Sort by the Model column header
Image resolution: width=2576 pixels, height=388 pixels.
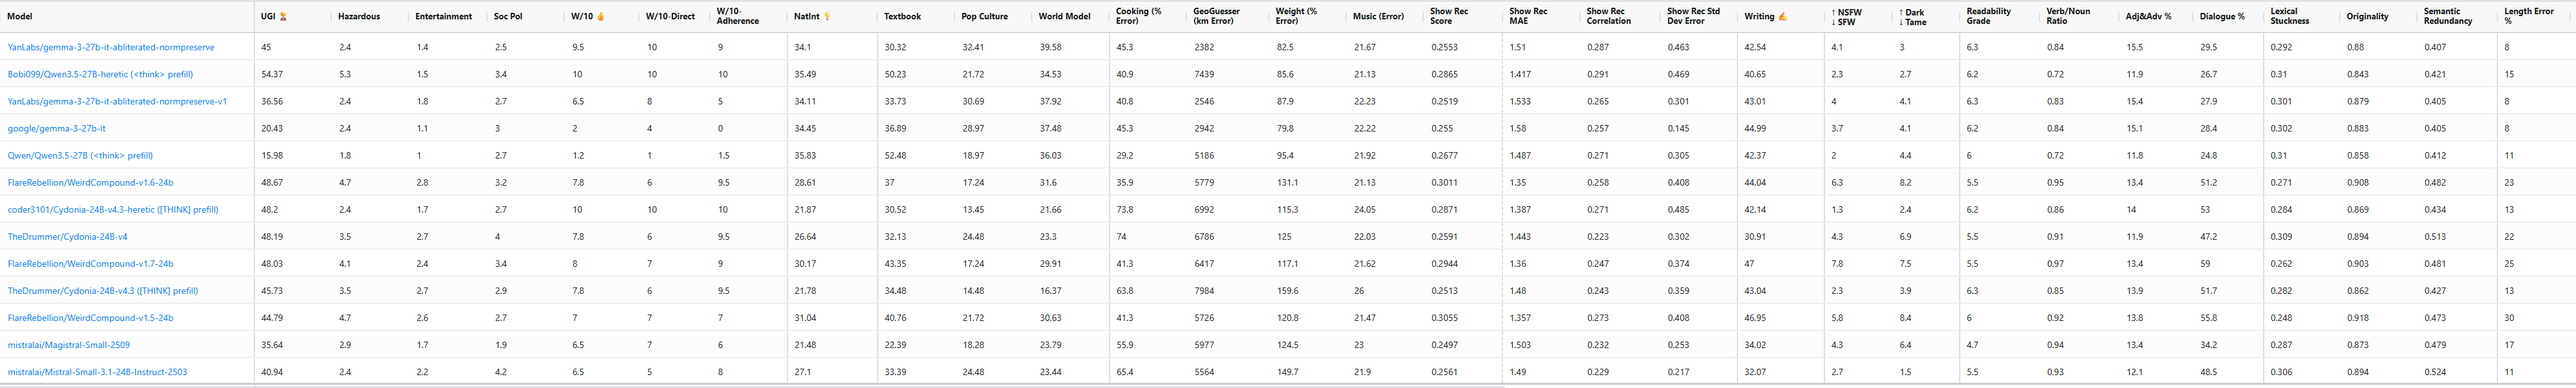point(19,17)
